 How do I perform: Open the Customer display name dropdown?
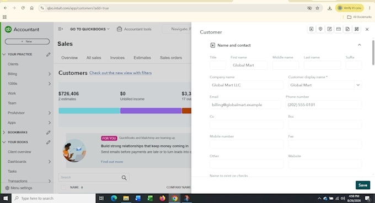(x=358, y=85)
